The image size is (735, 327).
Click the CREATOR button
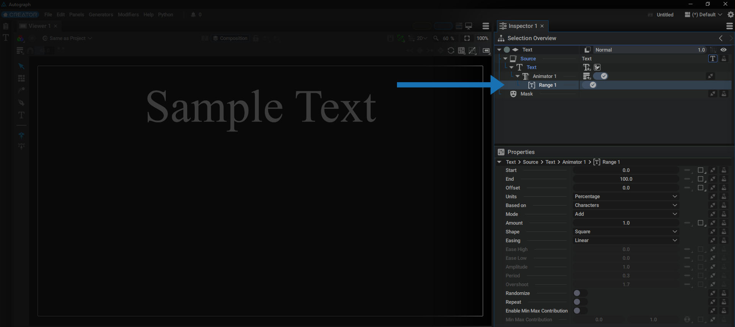click(x=20, y=15)
